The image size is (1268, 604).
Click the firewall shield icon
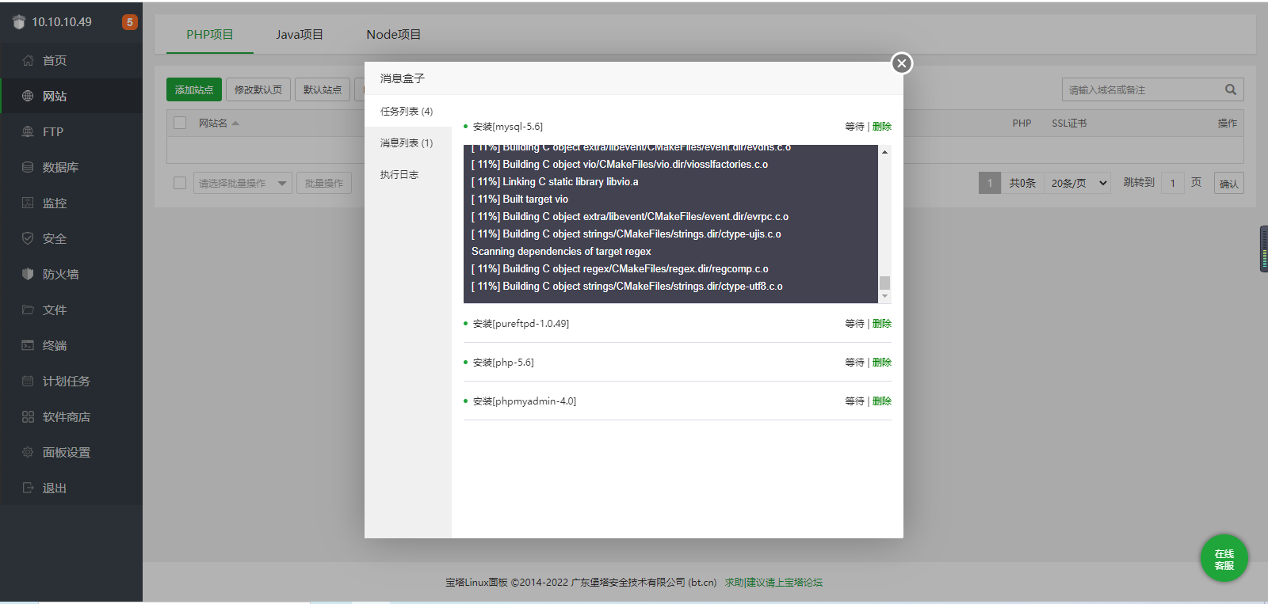coord(28,275)
